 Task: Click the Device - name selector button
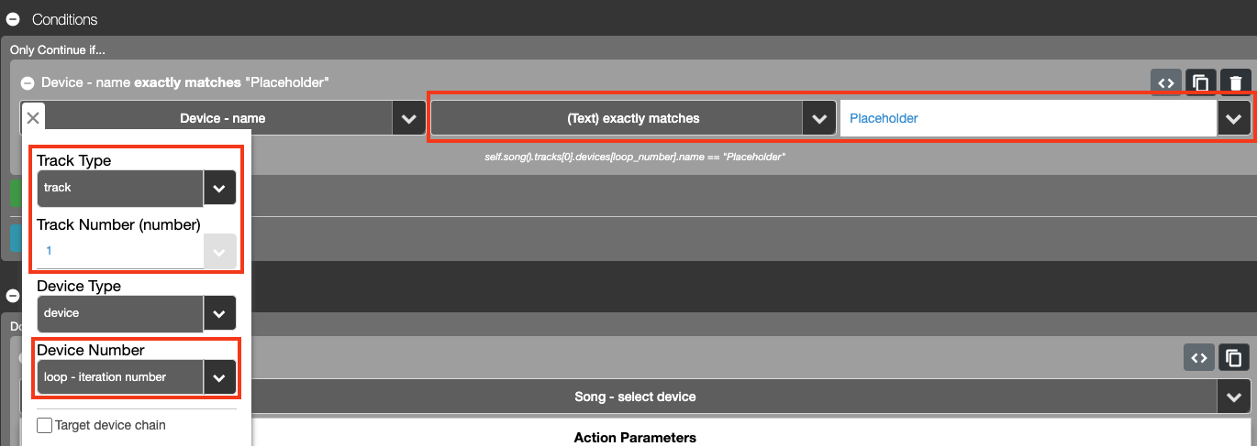(222, 118)
